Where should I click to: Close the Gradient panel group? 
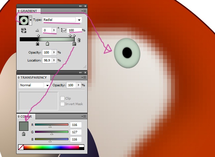coord(85,6)
